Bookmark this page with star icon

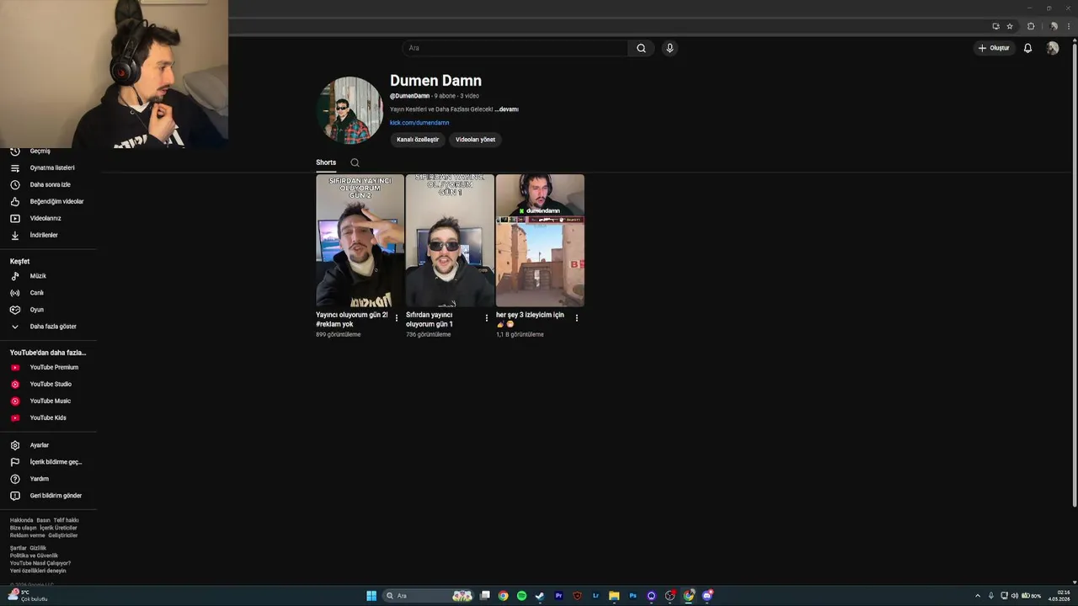(x=1010, y=26)
